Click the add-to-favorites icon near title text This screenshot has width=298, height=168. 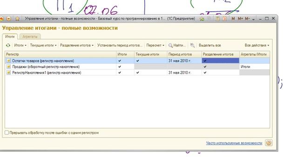pyautogui.click(x=202, y=19)
